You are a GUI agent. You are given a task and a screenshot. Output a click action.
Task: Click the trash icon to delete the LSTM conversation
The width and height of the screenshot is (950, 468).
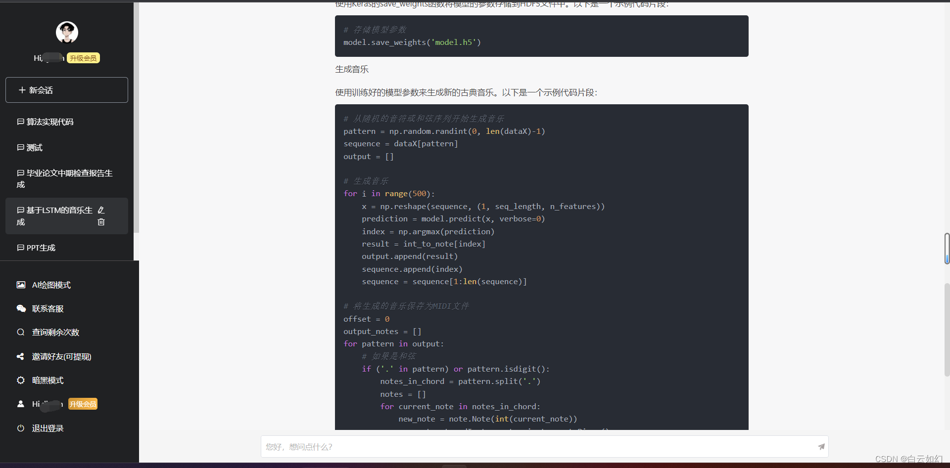pyautogui.click(x=101, y=222)
